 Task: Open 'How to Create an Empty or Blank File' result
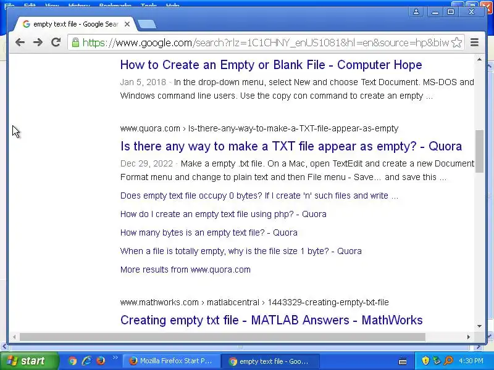[271, 65]
